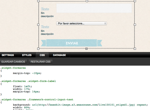Click the top-right resize handle of widget
Viewport: 150px width, 110px height.
pos(135,1)
